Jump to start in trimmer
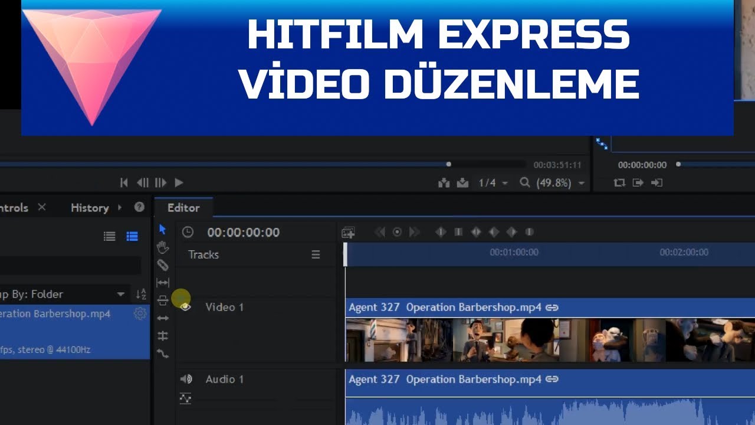Viewport: 755px width, 425px height. point(124,183)
